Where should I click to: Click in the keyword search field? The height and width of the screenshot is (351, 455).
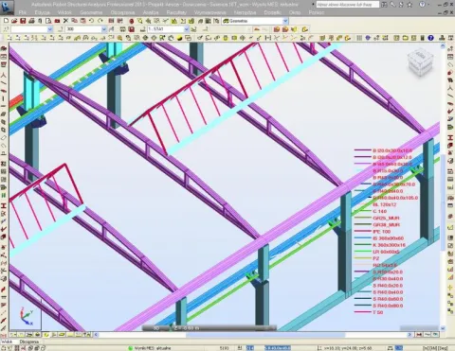(347, 5)
